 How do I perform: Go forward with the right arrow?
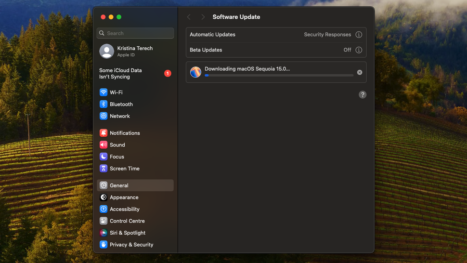tap(203, 17)
